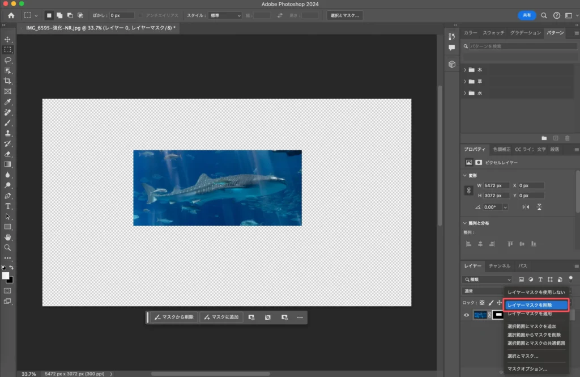Viewport: 580px width, 377px height.
Task: Select the Zoom tool in toolbar
Action: (8, 248)
